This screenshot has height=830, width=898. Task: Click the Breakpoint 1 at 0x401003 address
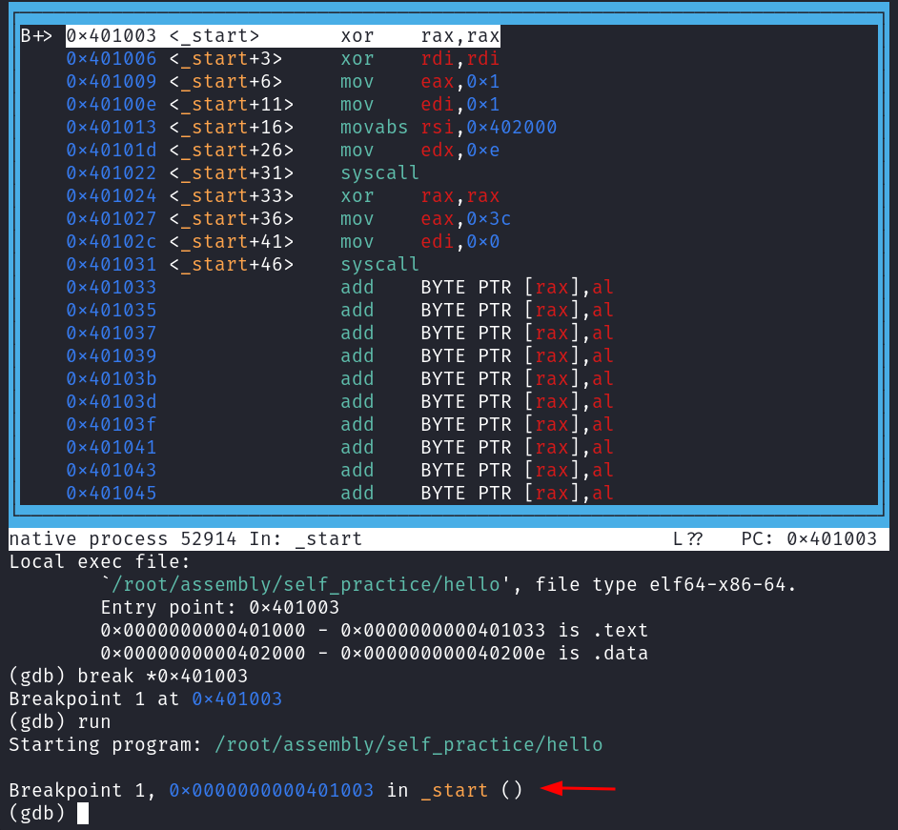click(236, 698)
